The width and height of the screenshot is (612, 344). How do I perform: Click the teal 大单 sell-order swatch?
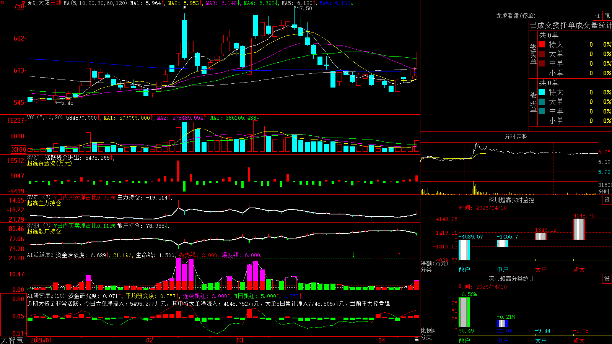point(542,102)
